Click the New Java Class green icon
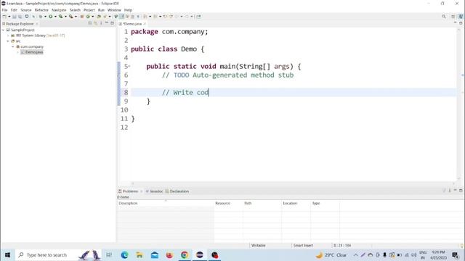This screenshot has width=465, height=261. 88,17
